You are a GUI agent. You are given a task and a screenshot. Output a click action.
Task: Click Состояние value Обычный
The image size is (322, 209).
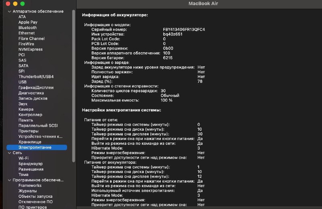coord(170,96)
